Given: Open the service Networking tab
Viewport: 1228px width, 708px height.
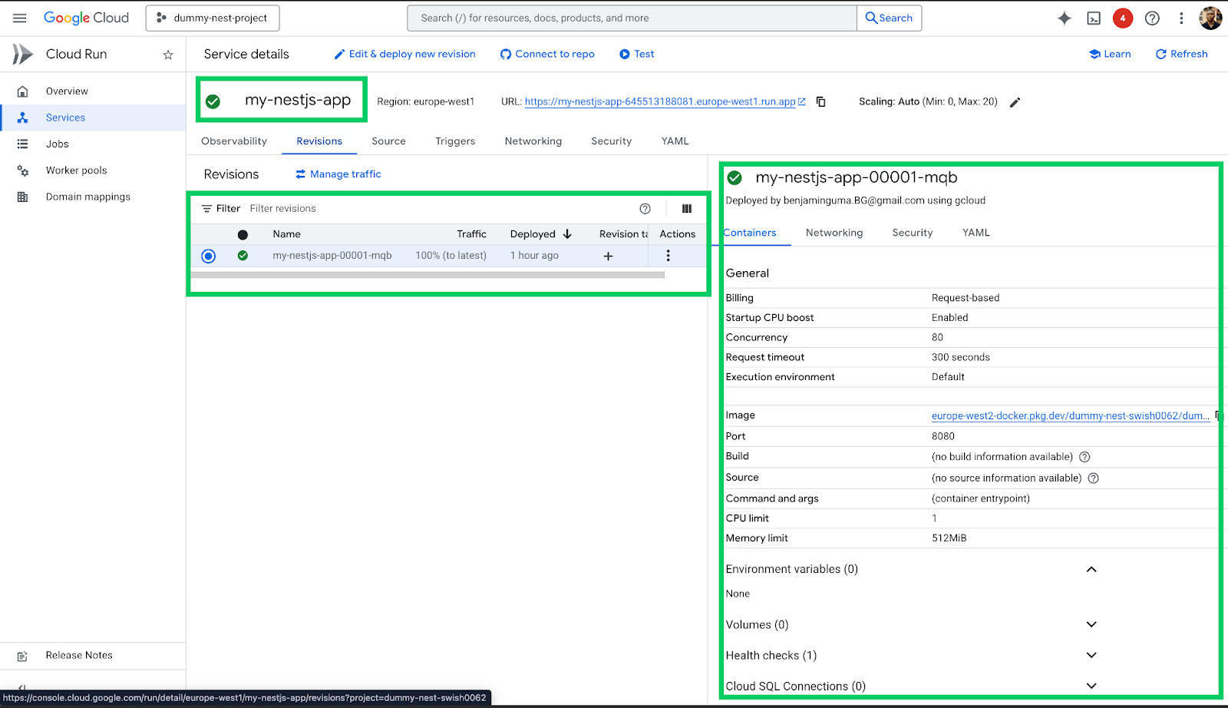Looking at the screenshot, I should [x=533, y=141].
